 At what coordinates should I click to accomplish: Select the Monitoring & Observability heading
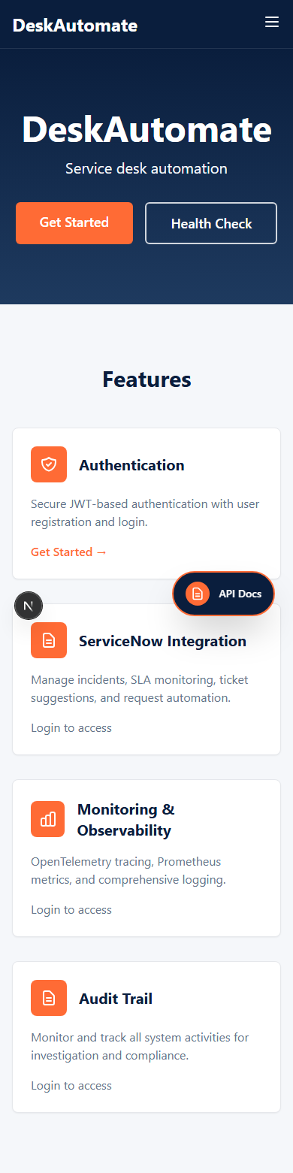(x=126, y=820)
